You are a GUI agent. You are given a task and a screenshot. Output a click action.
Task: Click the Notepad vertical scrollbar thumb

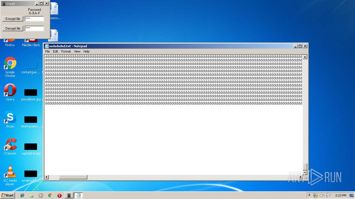click(x=305, y=166)
